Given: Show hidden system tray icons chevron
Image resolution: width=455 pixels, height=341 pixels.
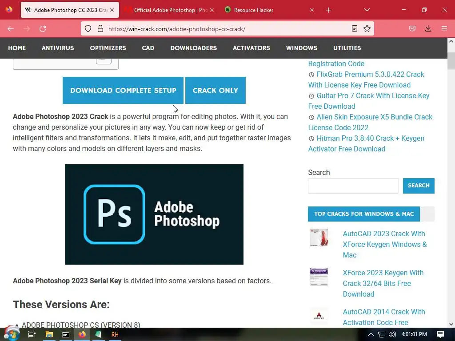Looking at the screenshot, I should (x=371, y=334).
